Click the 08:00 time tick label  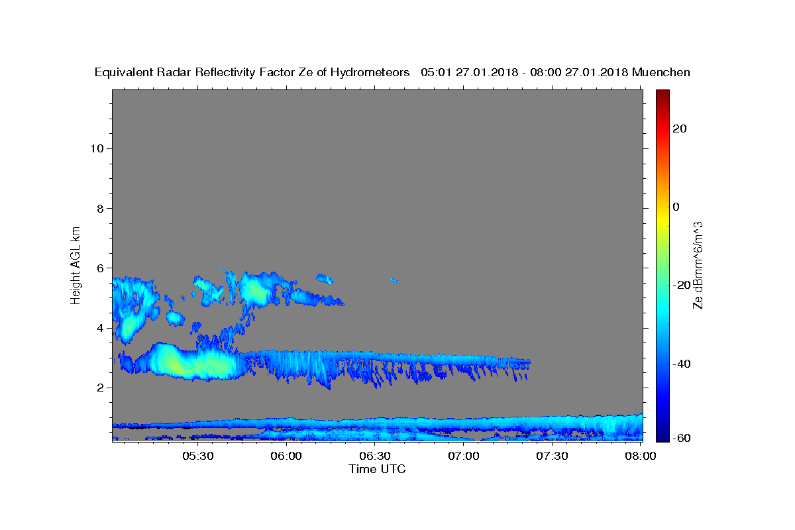click(x=641, y=456)
